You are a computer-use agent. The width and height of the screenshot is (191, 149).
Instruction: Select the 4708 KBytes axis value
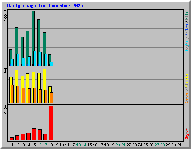[x=6, y=110]
